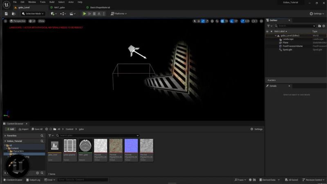Open the Cinematics clapboard dropdown
The image size is (327, 184).
coord(72,14)
